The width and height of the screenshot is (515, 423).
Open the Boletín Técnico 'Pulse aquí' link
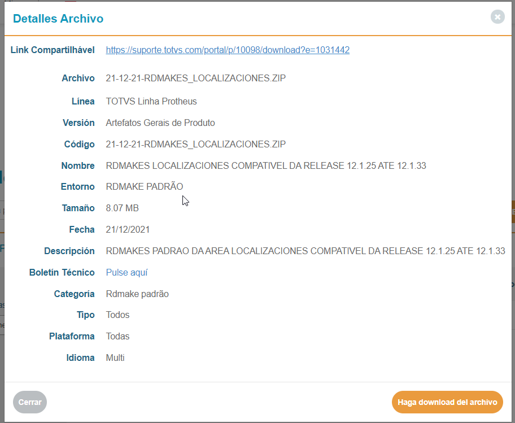pyautogui.click(x=127, y=272)
